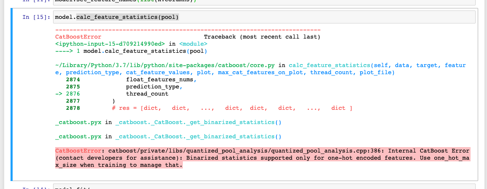Click the 'prediction_type,' line of the traceback
487x189 pixels.
(154, 87)
